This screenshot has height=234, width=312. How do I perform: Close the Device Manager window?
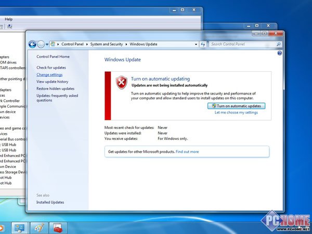pos(194,10)
